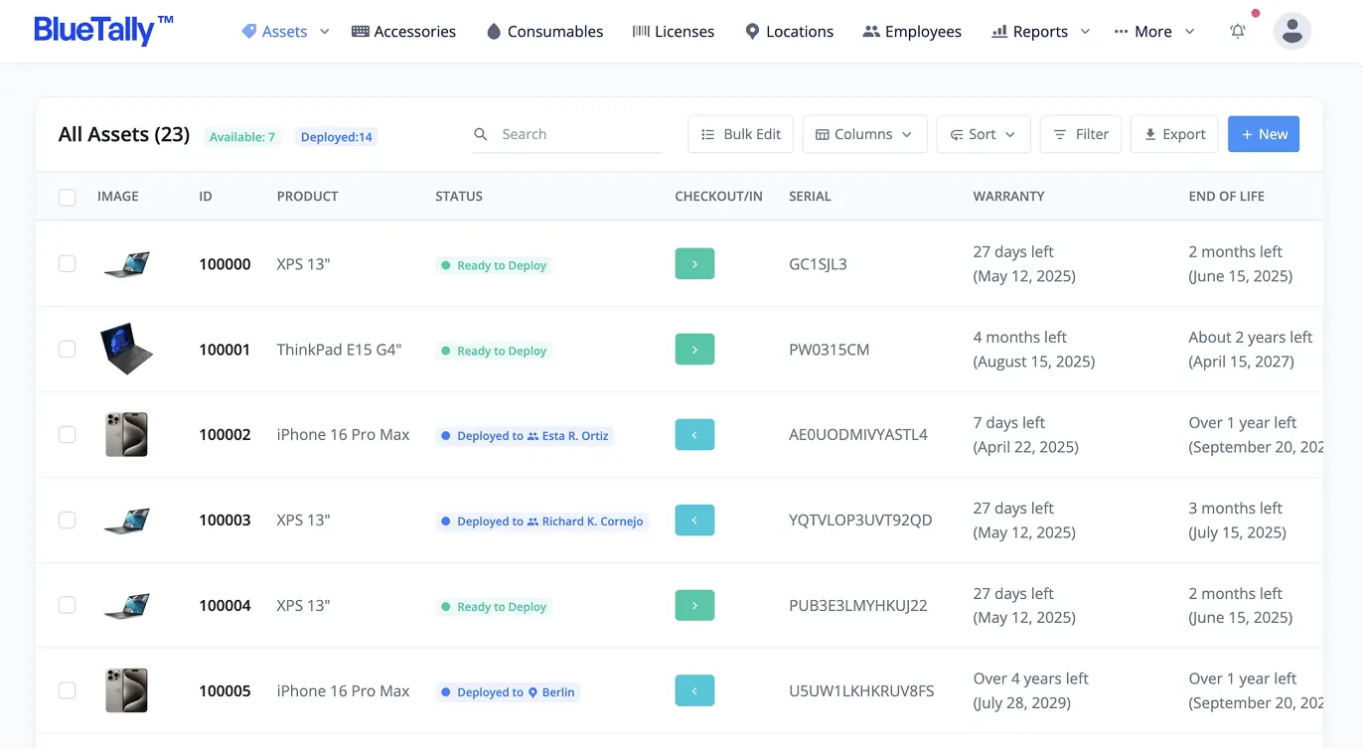1363x749 pixels.
Task: Tick checkbox for asset 100004
Action: pos(68,606)
